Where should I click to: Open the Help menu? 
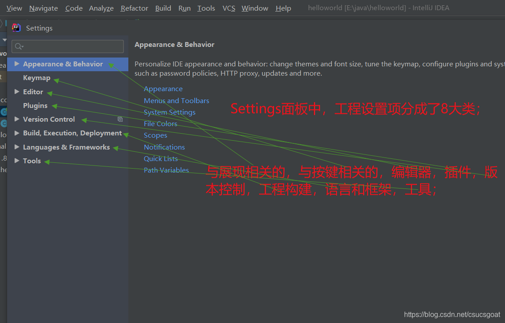(283, 8)
